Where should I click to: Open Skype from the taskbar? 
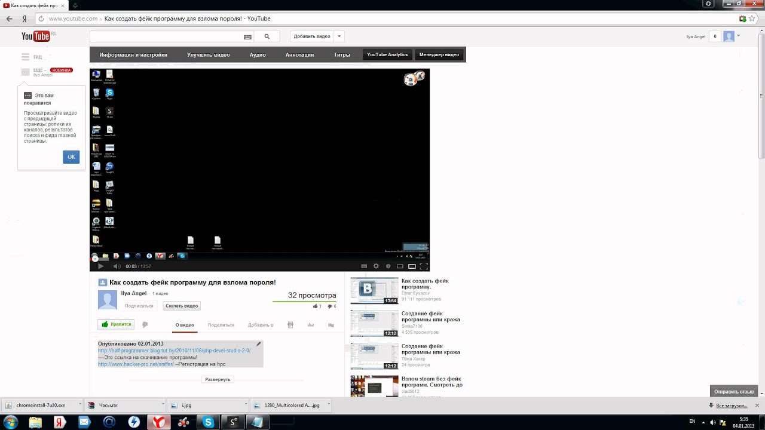(x=208, y=422)
